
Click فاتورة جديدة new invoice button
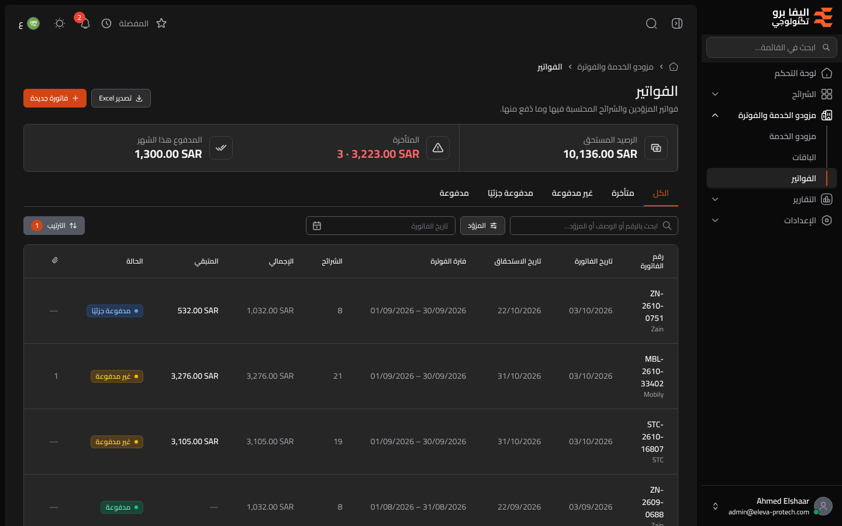pyautogui.click(x=55, y=98)
